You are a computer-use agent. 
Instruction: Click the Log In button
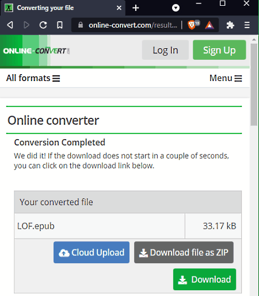[165, 50]
